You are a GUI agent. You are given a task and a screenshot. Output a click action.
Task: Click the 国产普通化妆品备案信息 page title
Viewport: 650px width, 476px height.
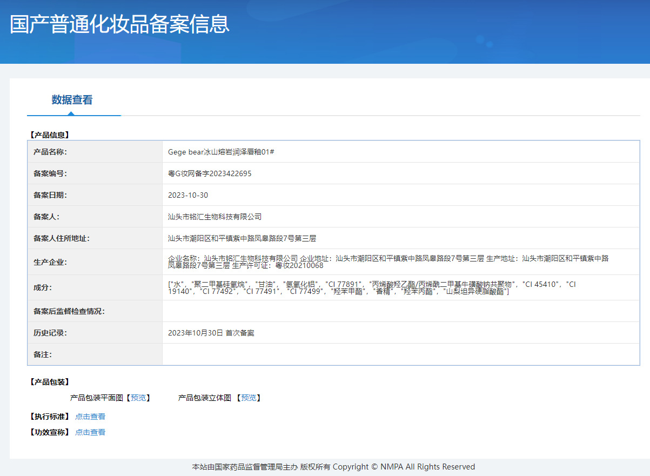point(119,24)
